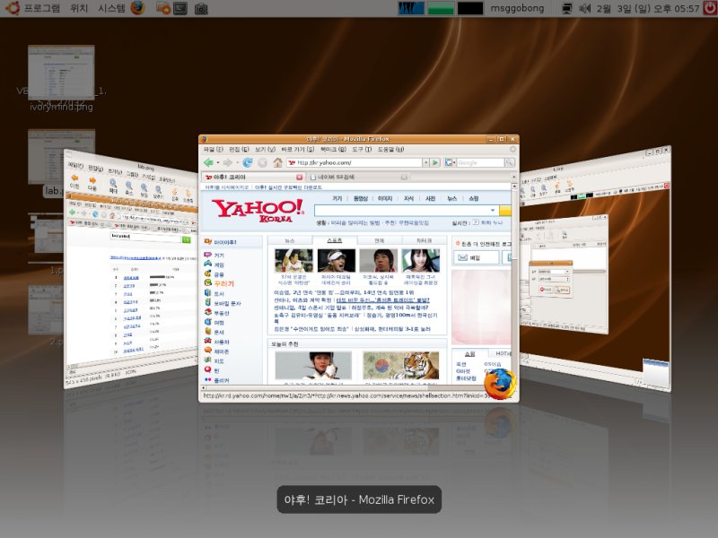
Task: Go to the Firefox Home page
Action: (x=277, y=162)
